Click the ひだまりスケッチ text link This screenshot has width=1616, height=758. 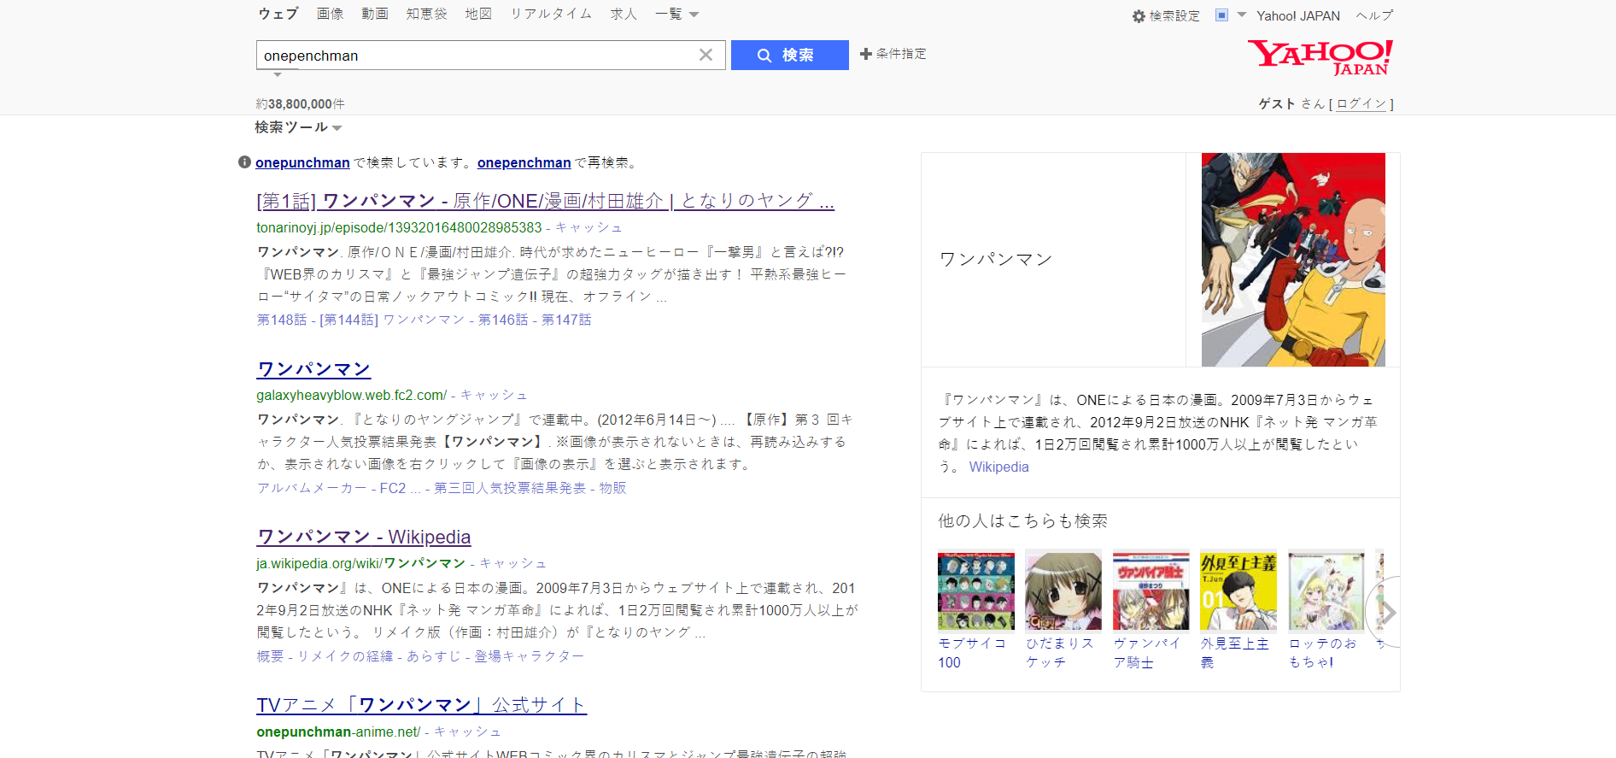(x=1060, y=653)
